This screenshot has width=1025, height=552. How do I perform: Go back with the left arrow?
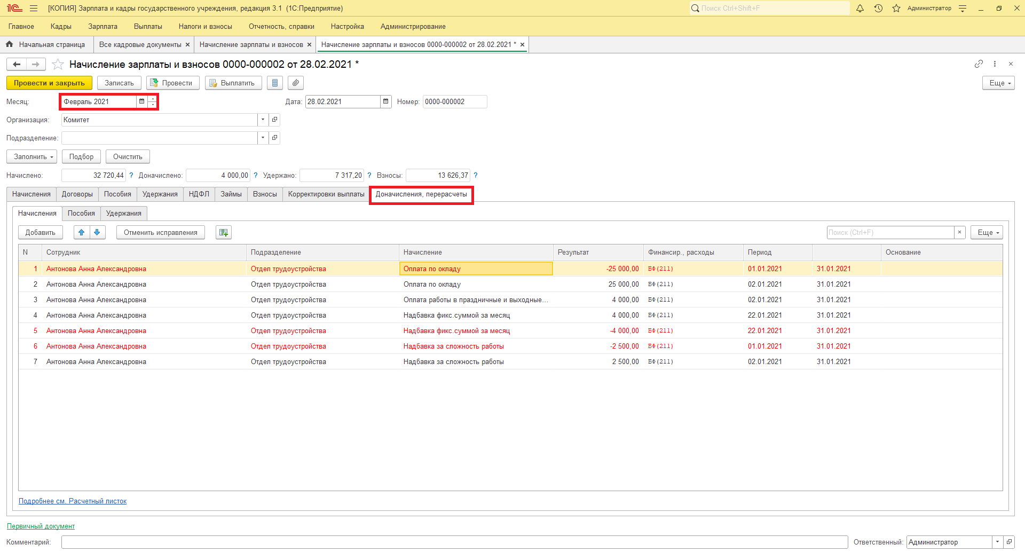[x=17, y=65]
